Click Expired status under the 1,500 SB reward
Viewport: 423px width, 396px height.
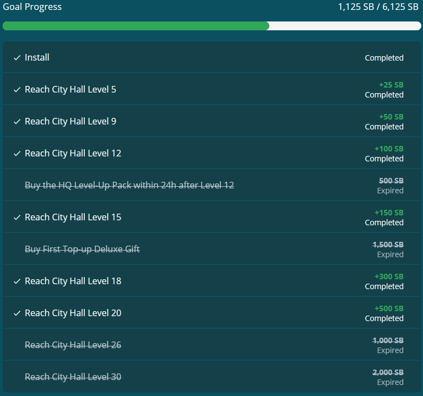coord(390,254)
